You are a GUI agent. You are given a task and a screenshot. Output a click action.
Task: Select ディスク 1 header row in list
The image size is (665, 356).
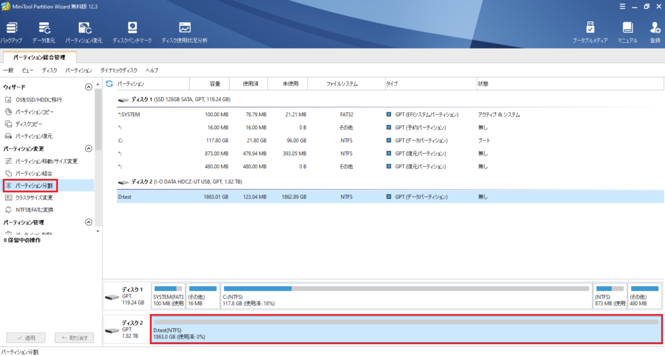click(x=390, y=100)
